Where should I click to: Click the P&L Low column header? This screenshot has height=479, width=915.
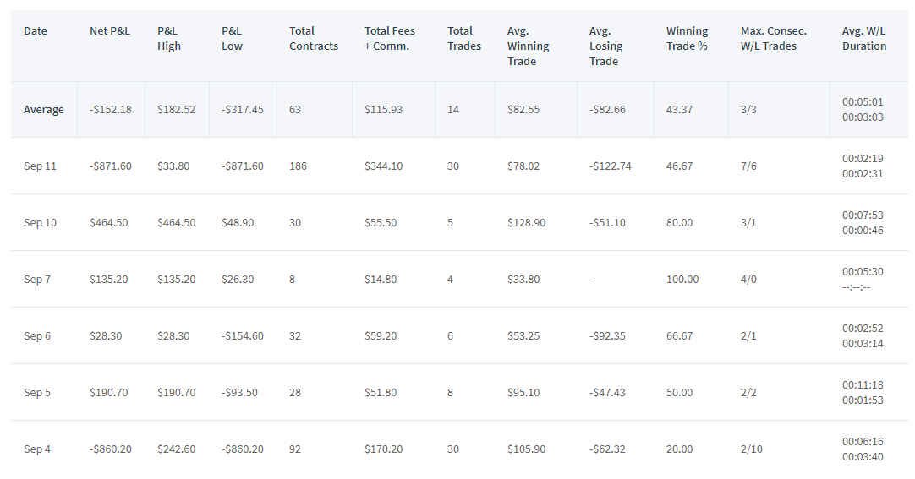click(x=233, y=39)
